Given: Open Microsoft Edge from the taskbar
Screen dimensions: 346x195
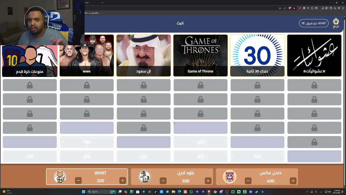Looking at the screenshot, I should pos(179,192).
